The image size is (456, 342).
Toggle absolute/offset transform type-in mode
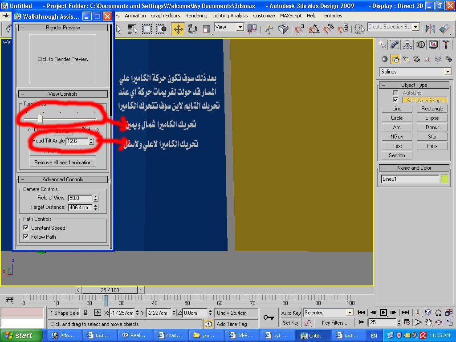point(98,313)
